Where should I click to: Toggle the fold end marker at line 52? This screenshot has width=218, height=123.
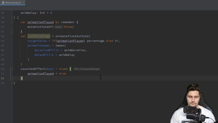point(12,78)
